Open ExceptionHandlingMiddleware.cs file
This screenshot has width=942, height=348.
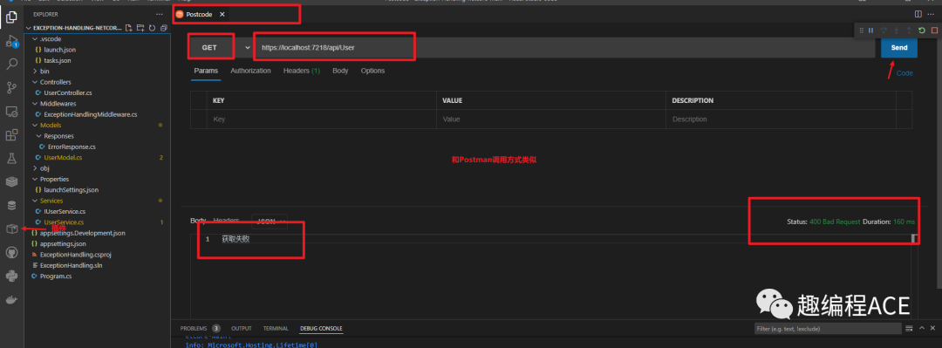click(90, 114)
